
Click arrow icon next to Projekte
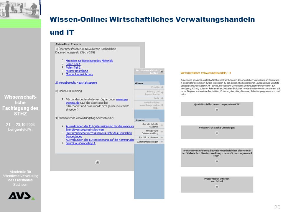pyautogui.click(x=162, y=87)
